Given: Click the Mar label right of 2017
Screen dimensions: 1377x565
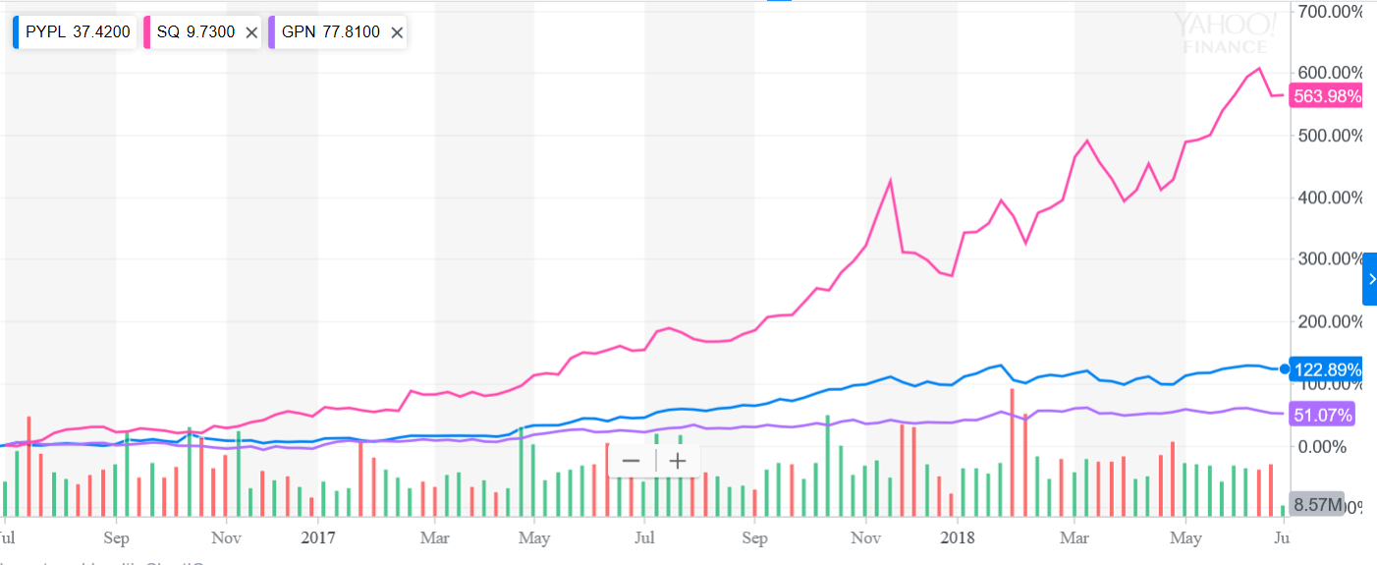Looking at the screenshot, I should coord(434,537).
